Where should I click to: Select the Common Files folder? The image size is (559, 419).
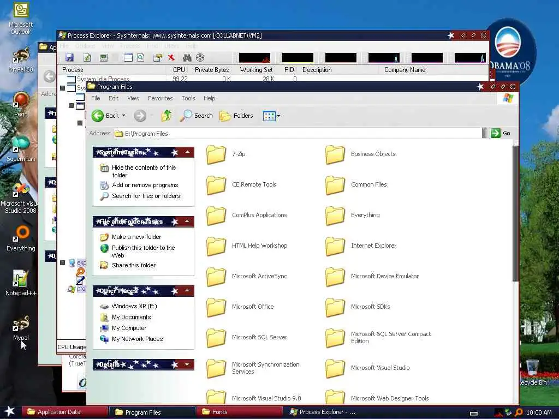(356, 184)
